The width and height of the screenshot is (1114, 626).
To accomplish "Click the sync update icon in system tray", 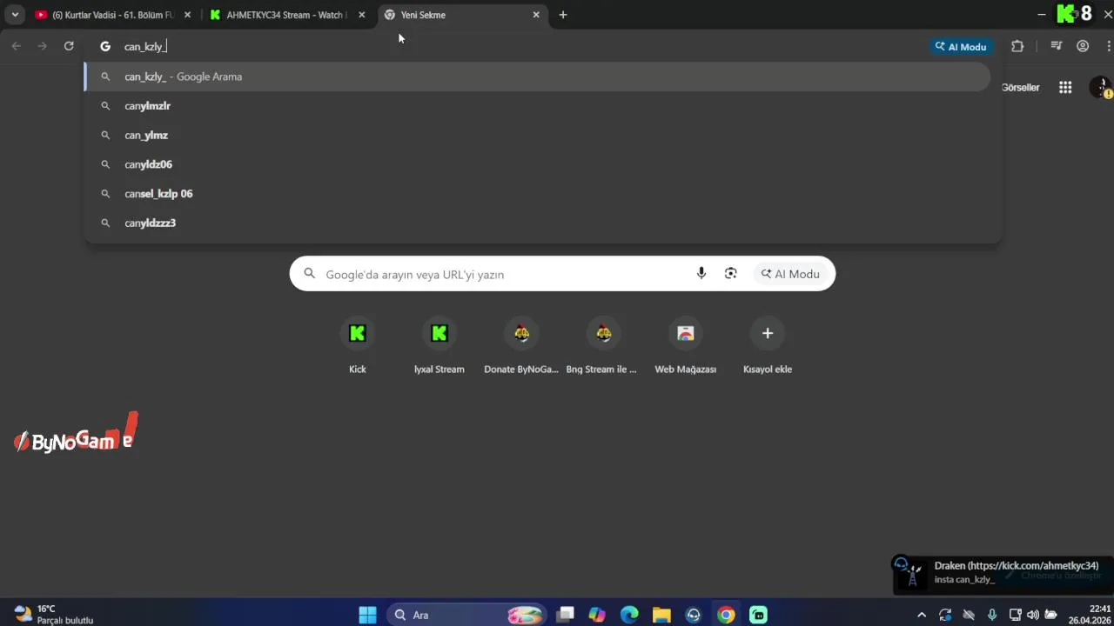I will 945,615.
